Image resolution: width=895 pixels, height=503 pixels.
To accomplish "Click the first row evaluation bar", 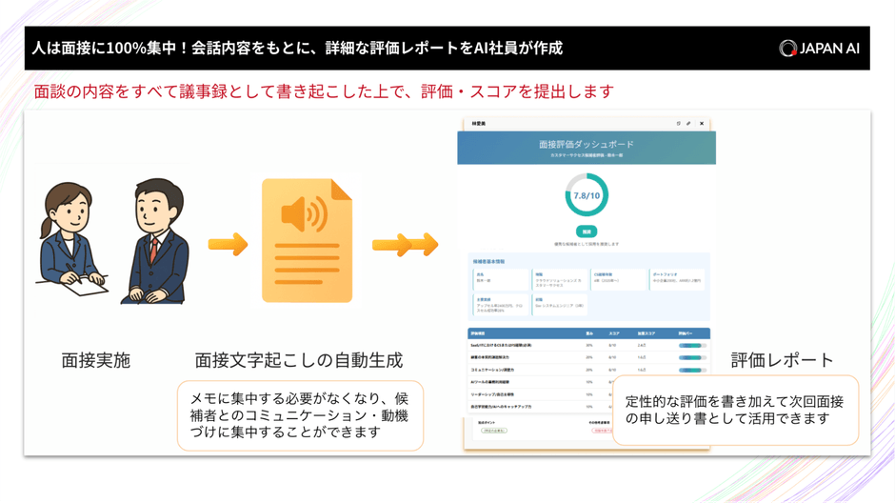I will click(x=690, y=346).
